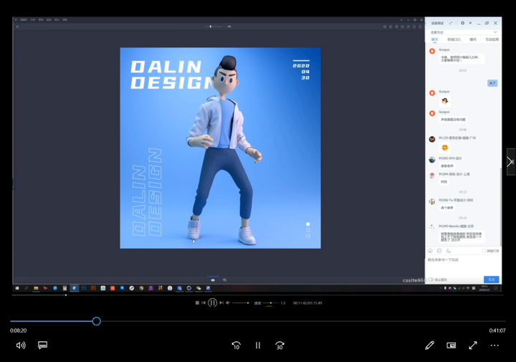Toggle captions in the video player
516x362 pixels.
(x=42, y=346)
